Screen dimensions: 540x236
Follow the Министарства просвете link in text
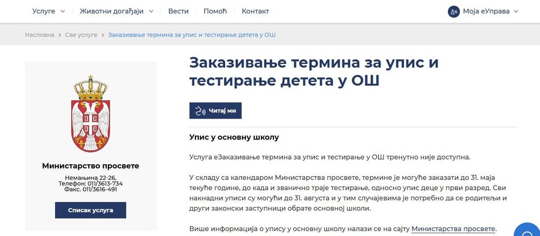pos(453,228)
